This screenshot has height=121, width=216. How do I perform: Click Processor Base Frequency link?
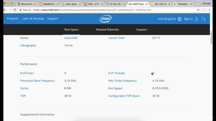(38, 81)
